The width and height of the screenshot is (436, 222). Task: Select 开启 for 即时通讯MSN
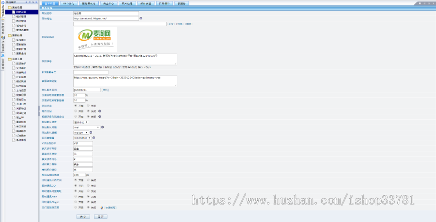click(x=76, y=196)
